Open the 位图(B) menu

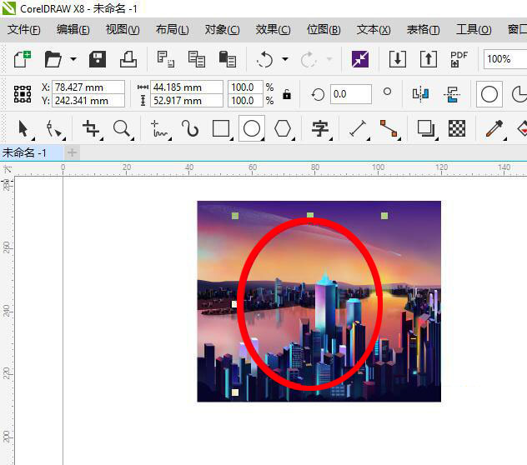pos(324,29)
